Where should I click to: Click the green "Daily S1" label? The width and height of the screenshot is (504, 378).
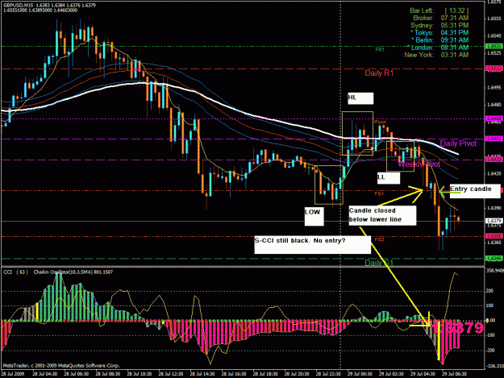[379, 263]
